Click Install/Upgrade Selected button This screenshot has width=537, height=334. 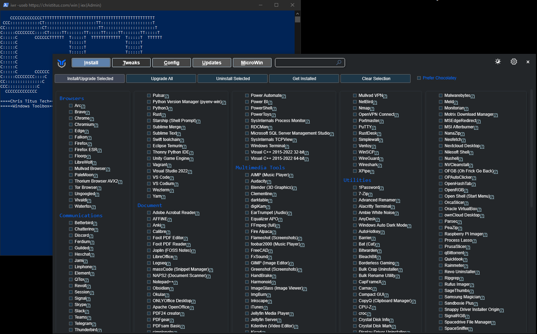coord(90,79)
